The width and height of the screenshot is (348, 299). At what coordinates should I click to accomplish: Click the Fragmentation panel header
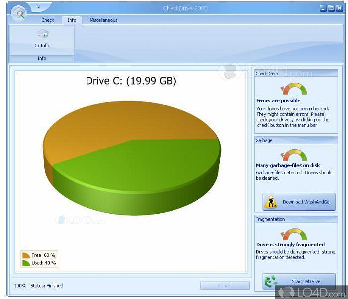[296, 219]
